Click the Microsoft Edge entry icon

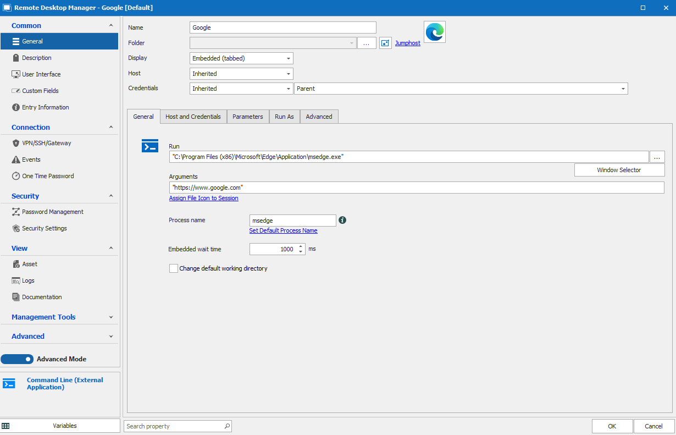pos(435,32)
